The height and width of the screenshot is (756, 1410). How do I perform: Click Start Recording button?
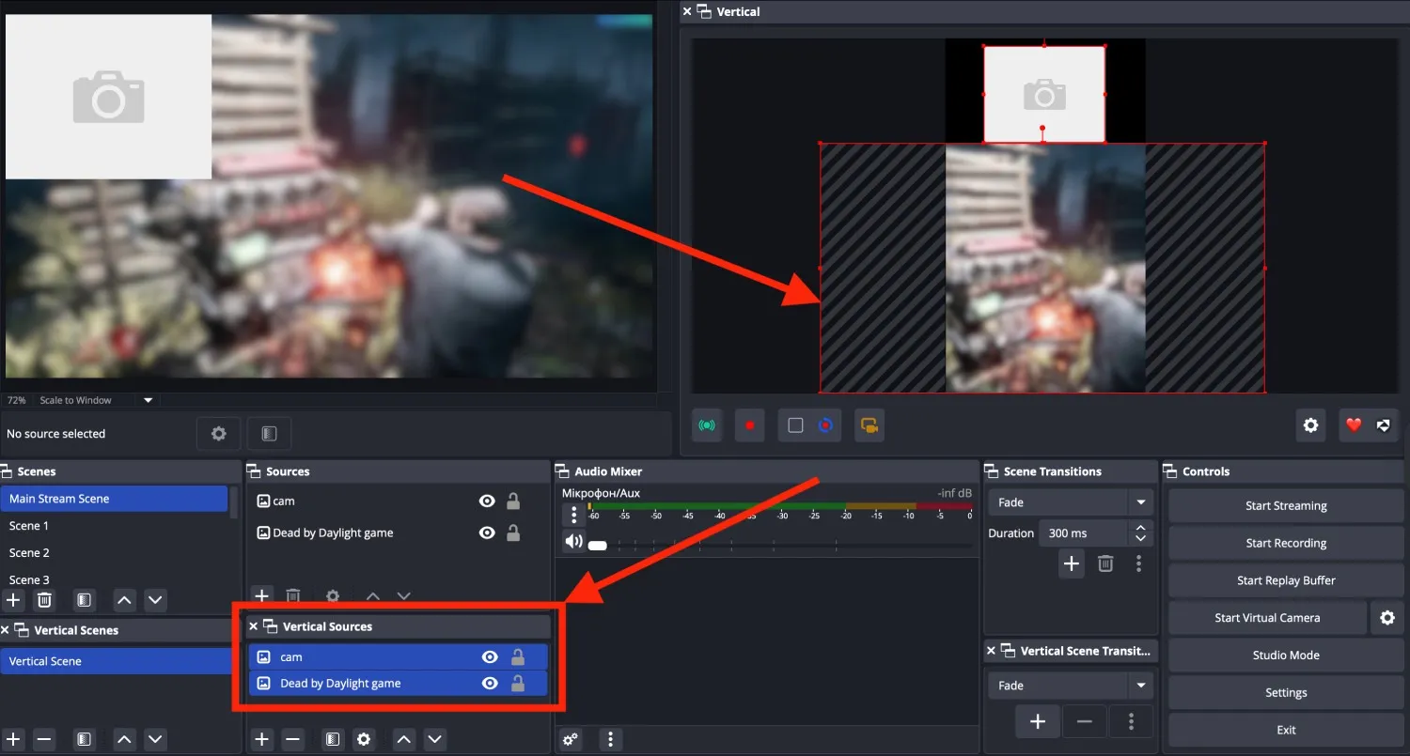[1286, 543]
